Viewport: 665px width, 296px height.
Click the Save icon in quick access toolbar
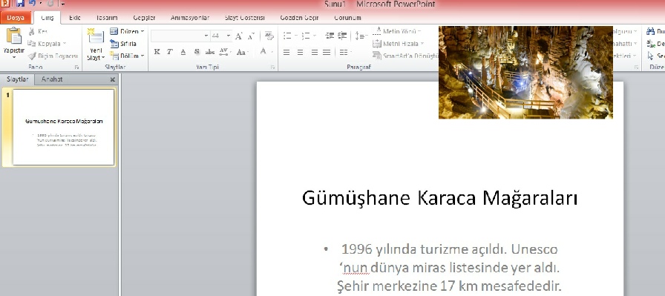tap(20, 4)
